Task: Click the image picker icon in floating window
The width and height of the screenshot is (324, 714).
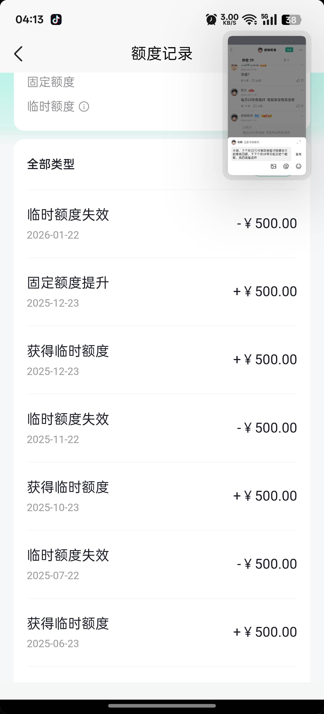Action: coord(273,166)
